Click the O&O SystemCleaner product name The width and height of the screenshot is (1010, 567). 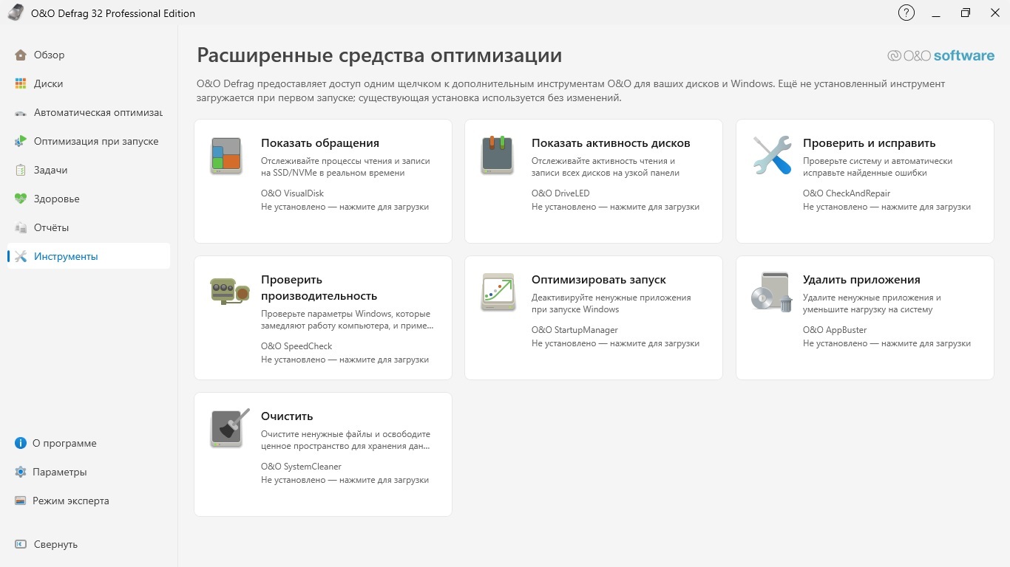(301, 467)
